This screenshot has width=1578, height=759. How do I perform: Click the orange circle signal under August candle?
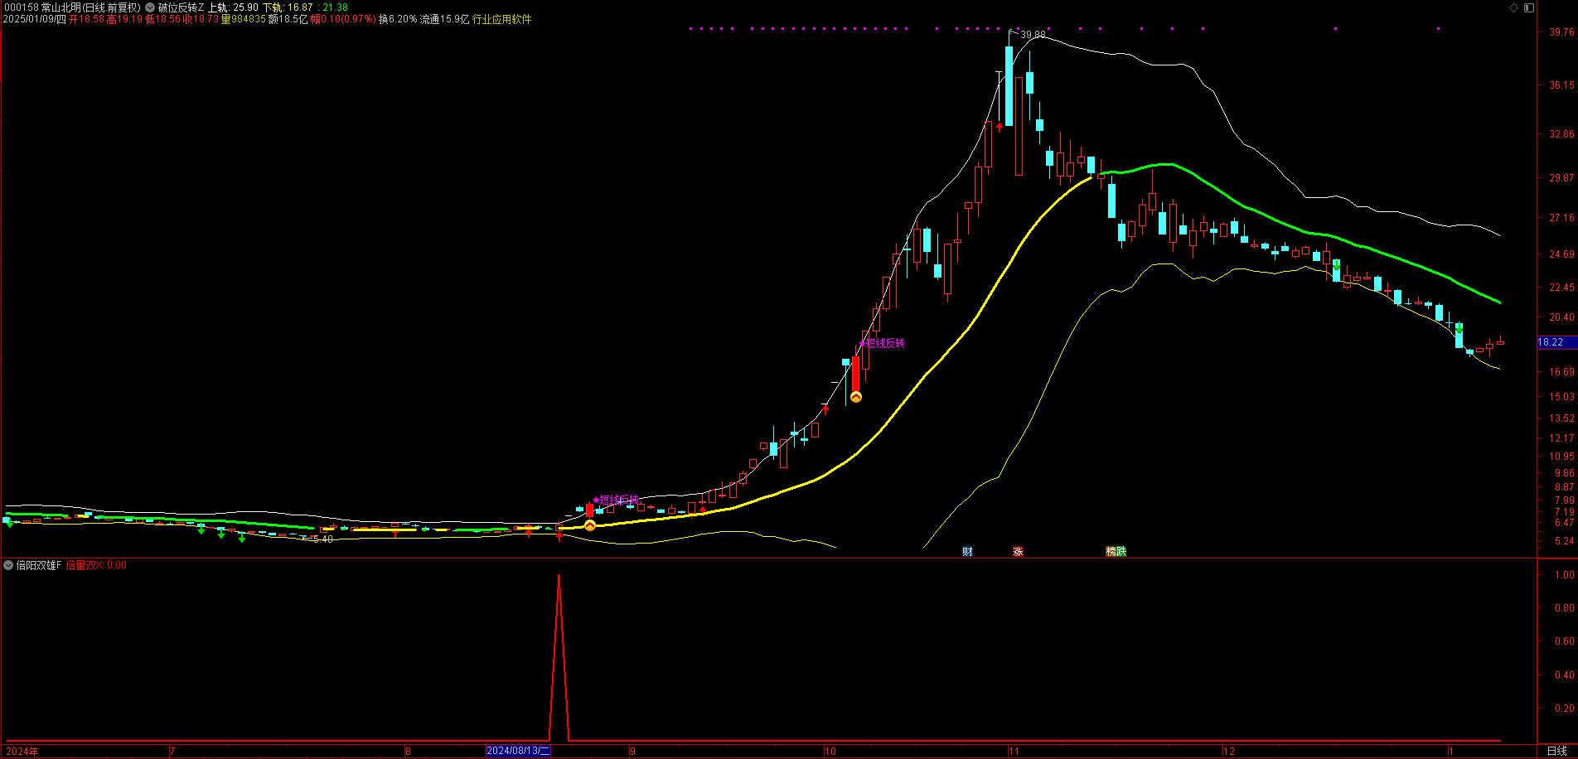590,525
